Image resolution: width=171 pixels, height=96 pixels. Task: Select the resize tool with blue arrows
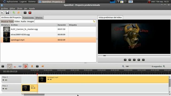[20, 66]
